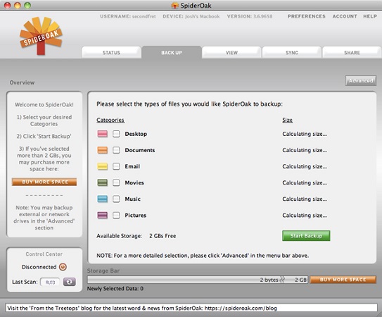382x317 pixels.
Task: Click the Desktop category label
Action: 136,134
